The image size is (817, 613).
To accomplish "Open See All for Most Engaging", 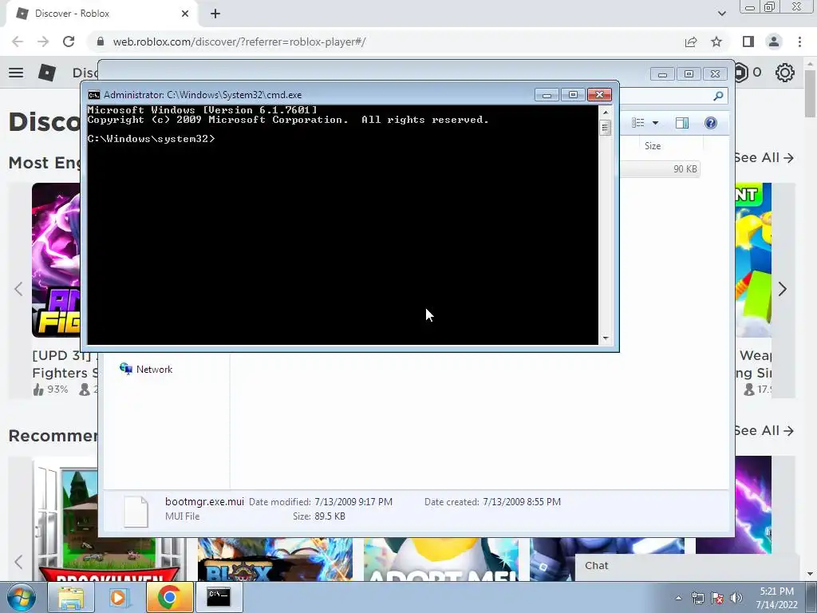I will (764, 158).
